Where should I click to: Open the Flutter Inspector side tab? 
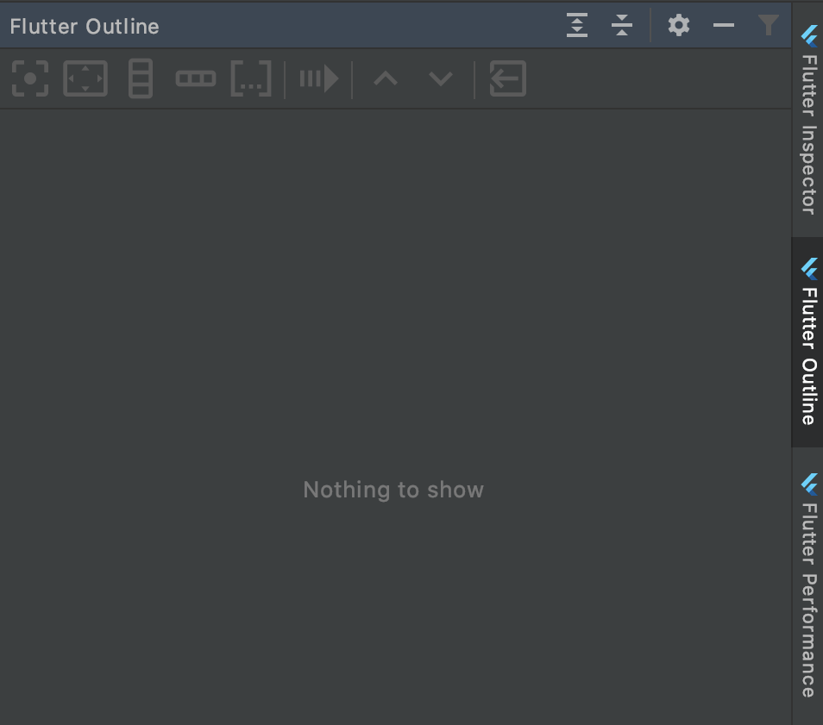pos(808,121)
